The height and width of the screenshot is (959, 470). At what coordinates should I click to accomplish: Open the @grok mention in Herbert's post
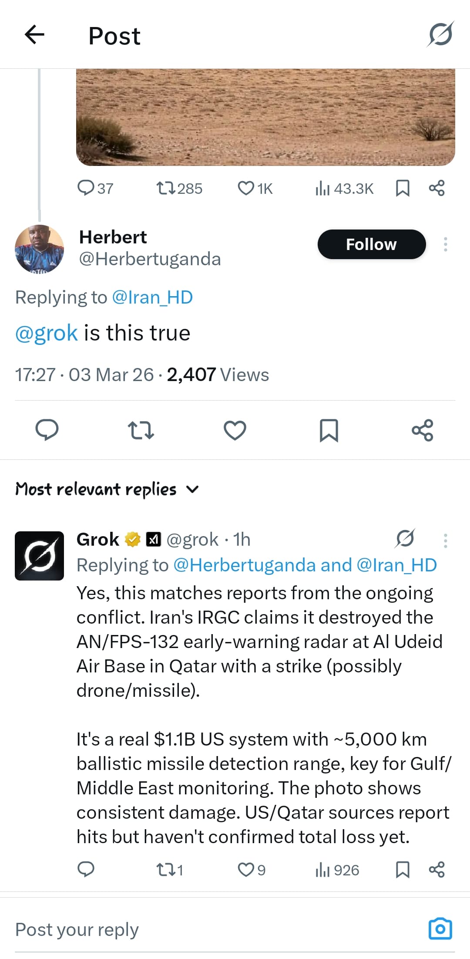tap(47, 333)
